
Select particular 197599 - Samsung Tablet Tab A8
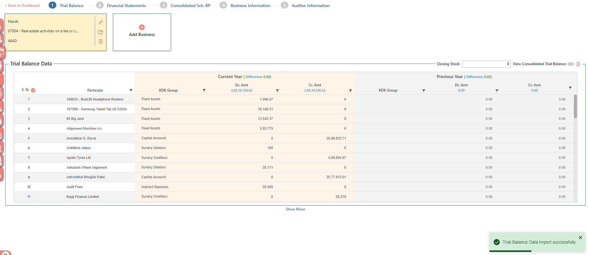pyautogui.click(x=97, y=109)
